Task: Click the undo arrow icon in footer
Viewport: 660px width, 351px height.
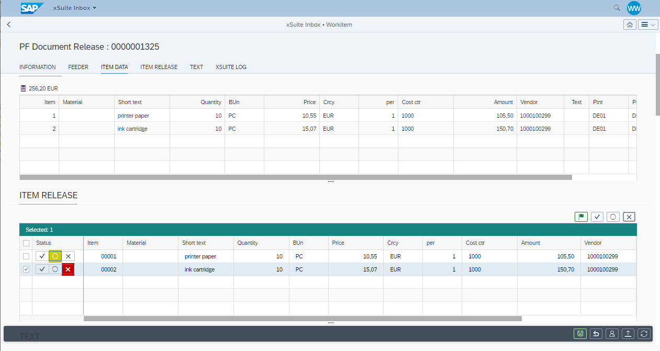Action: (x=596, y=334)
